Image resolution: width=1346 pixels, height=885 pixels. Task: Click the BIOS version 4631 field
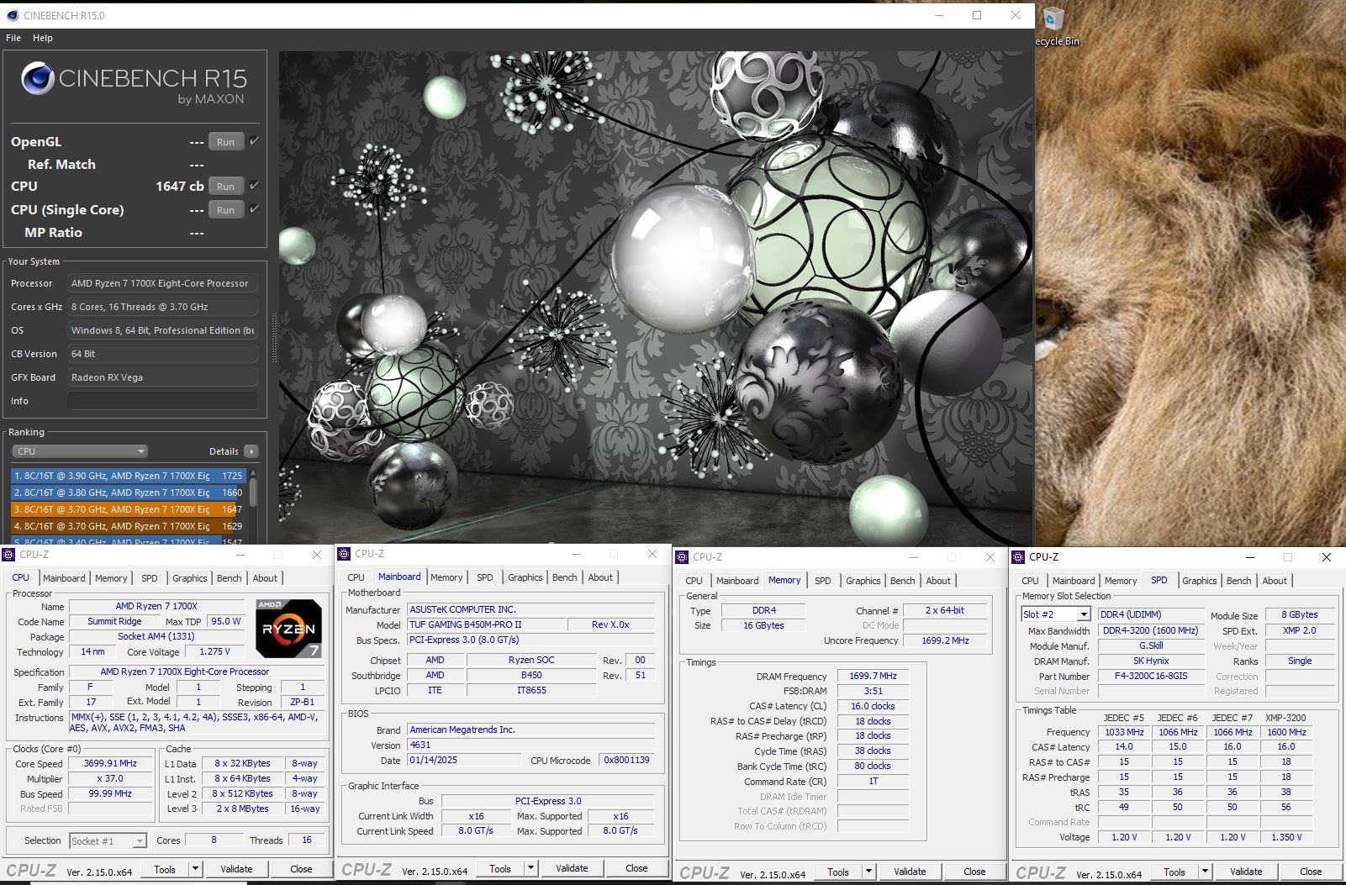[530, 745]
